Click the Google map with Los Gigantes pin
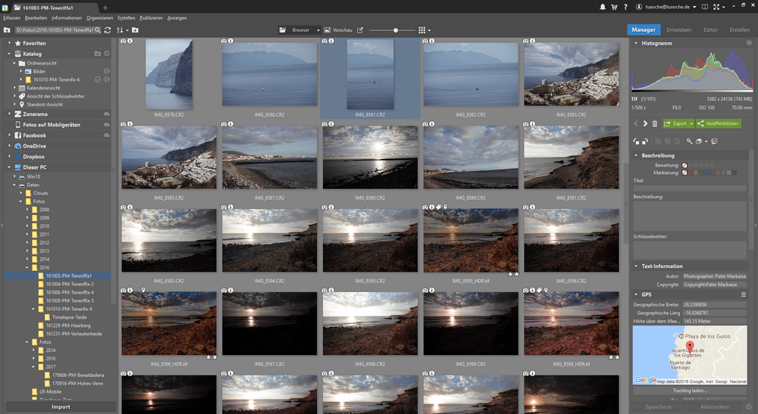Image resolution: width=758 pixels, height=414 pixels. tap(690, 355)
